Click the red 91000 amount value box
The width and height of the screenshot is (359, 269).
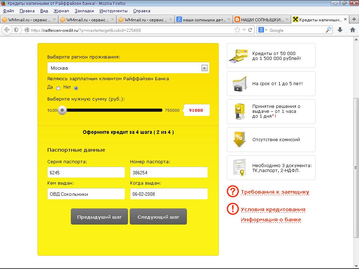click(196, 110)
